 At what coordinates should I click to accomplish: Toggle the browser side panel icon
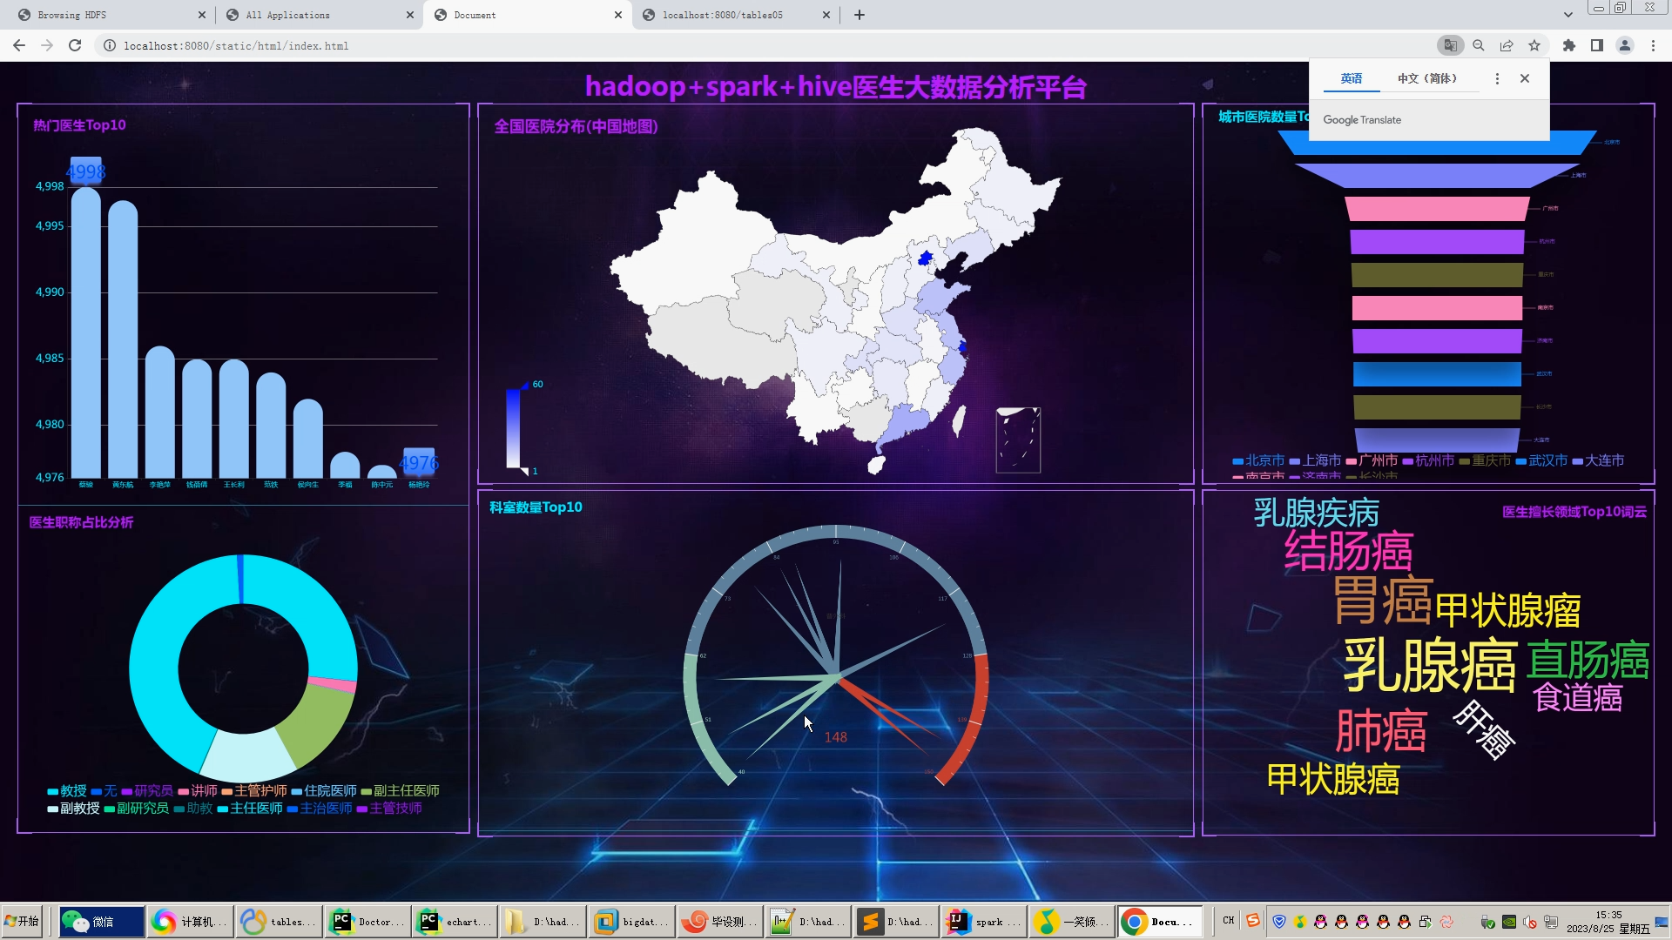click(1597, 45)
